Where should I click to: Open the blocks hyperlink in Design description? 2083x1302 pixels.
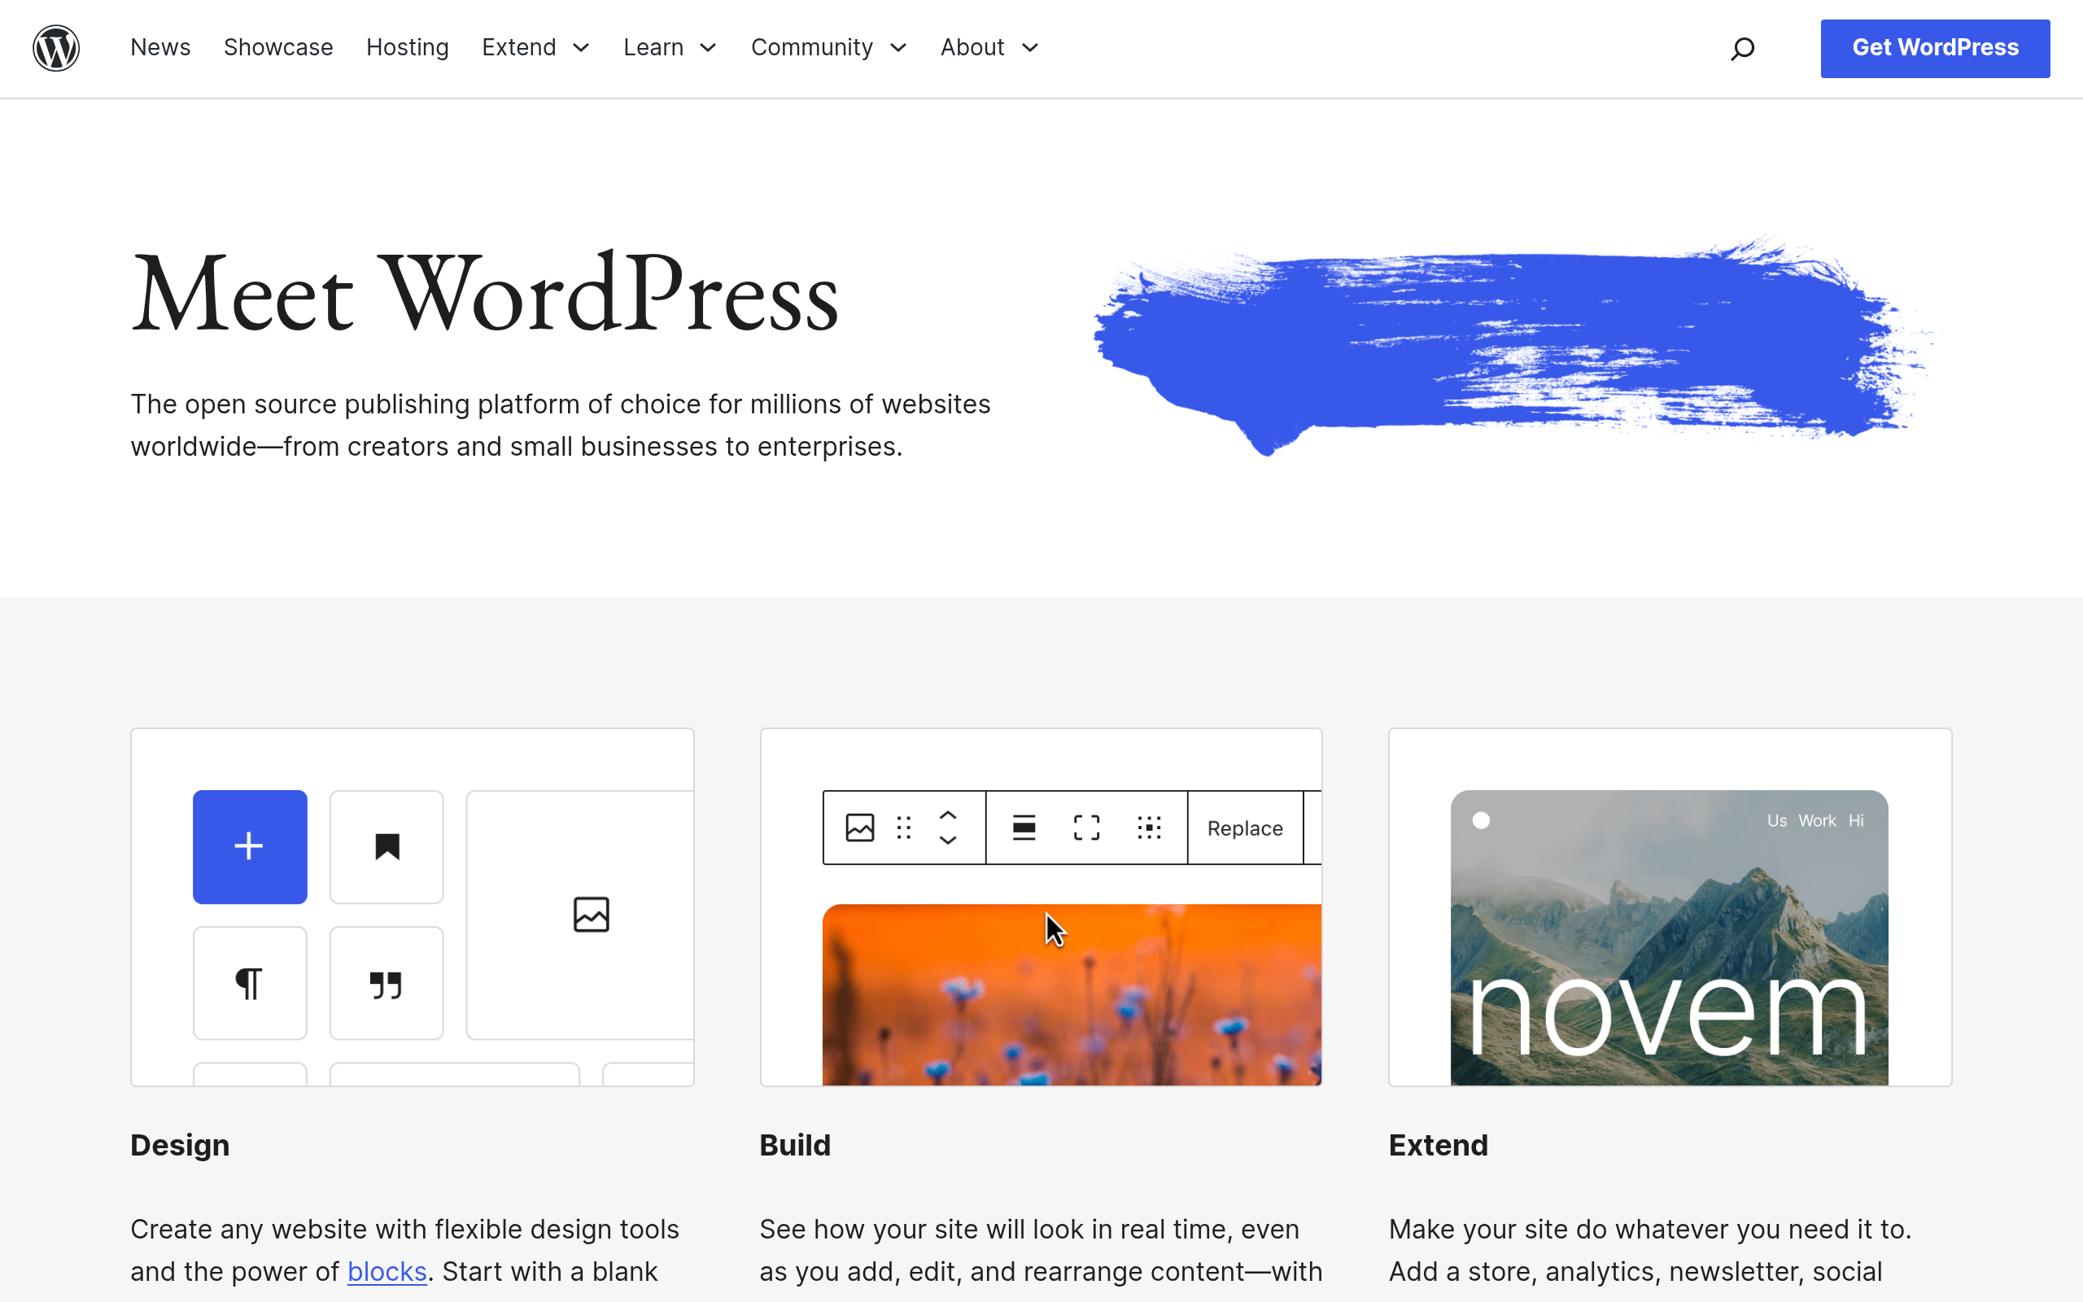coord(386,1271)
